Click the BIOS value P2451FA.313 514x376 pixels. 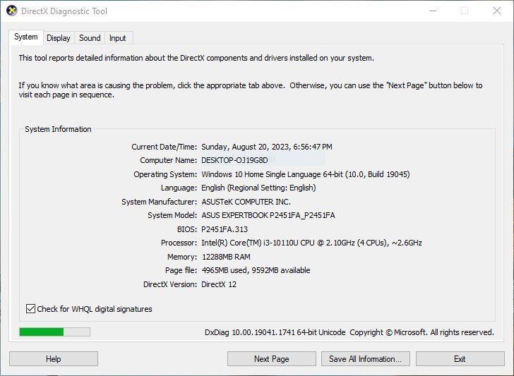(x=225, y=229)
